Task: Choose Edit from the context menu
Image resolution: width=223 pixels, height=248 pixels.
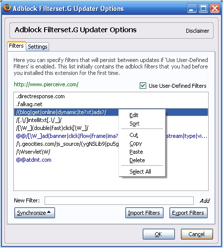Action: (134, 115)
